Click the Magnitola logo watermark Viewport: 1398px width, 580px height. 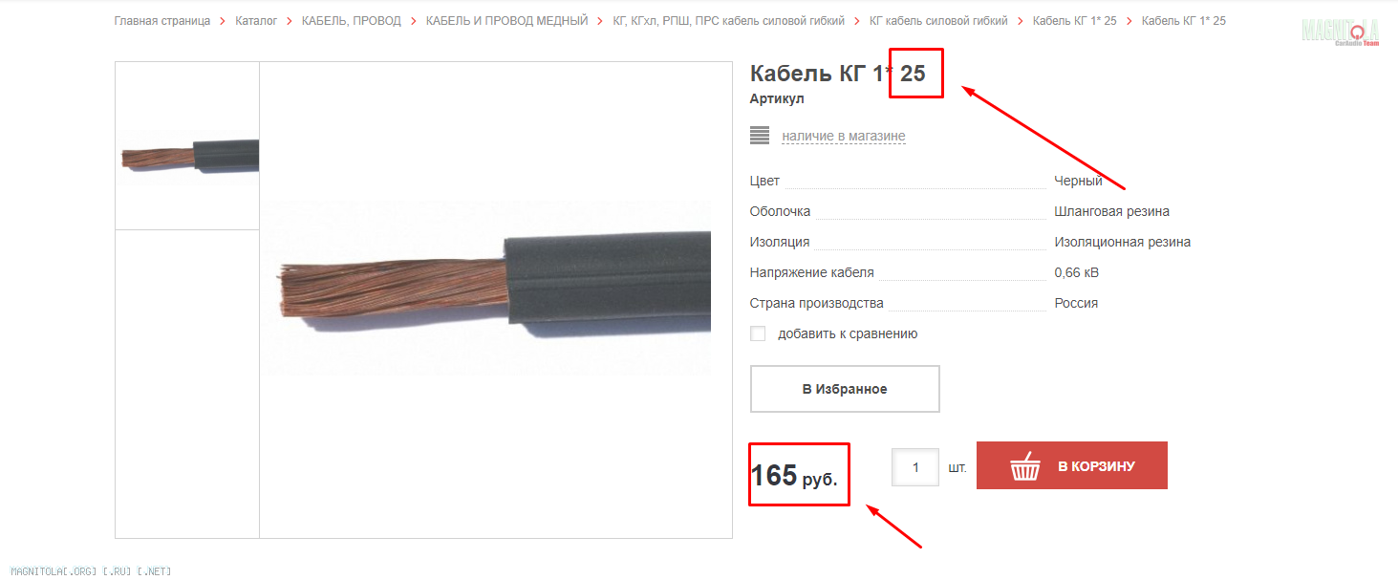(1341, 31)
